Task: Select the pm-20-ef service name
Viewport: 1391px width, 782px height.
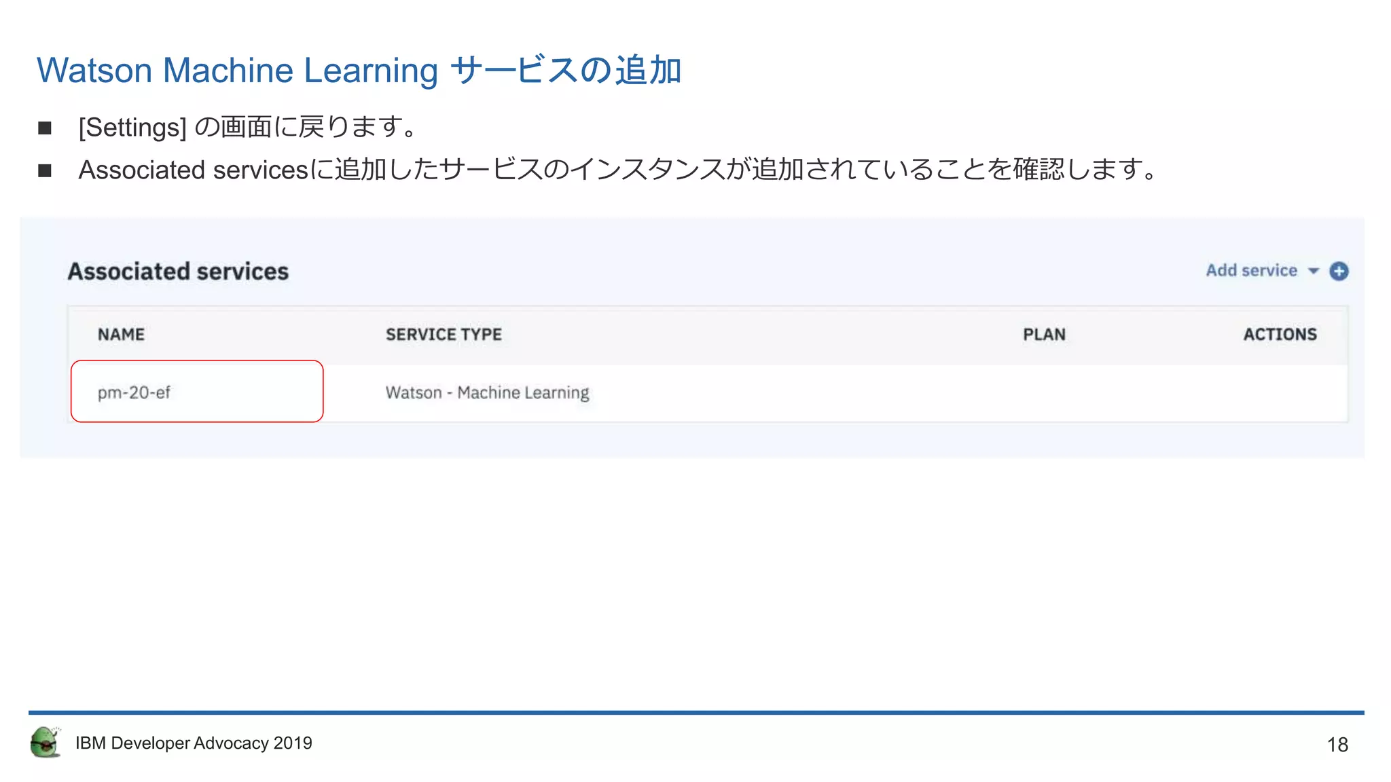Action: 134,392
